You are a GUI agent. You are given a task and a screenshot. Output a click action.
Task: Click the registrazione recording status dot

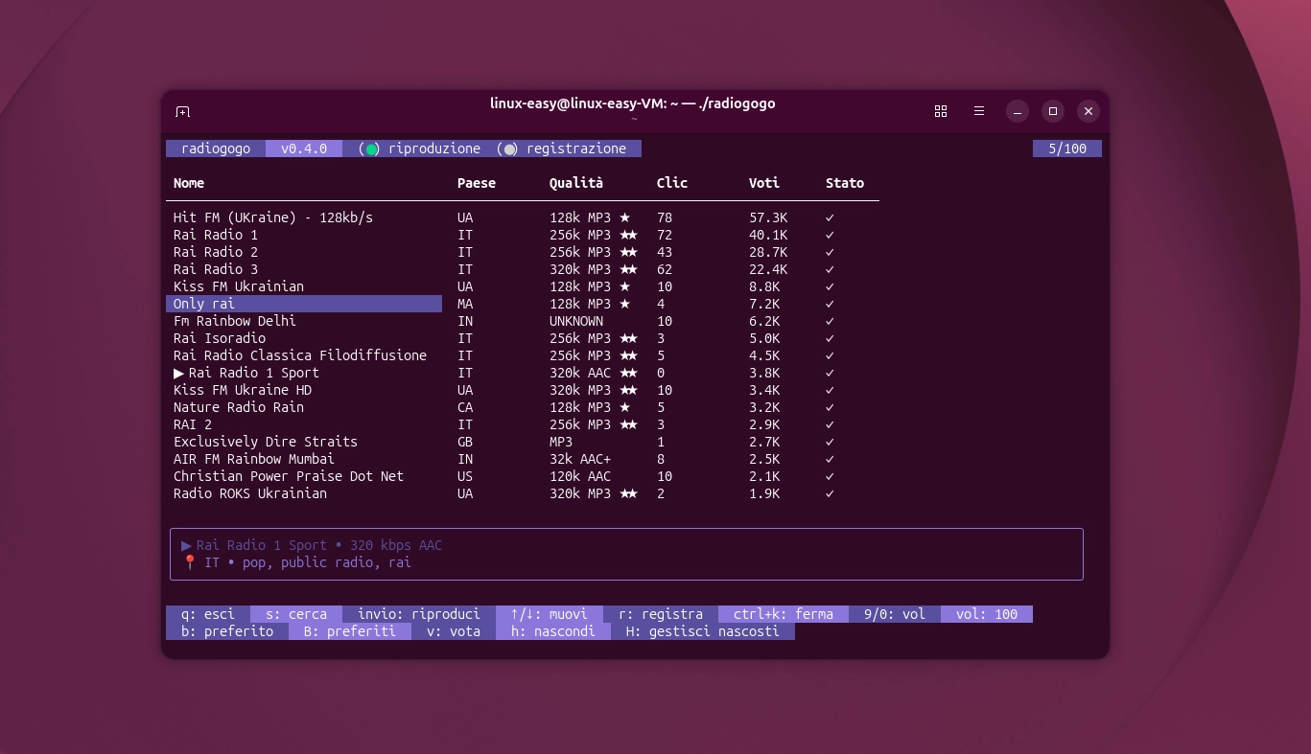[x=509, y=149]
